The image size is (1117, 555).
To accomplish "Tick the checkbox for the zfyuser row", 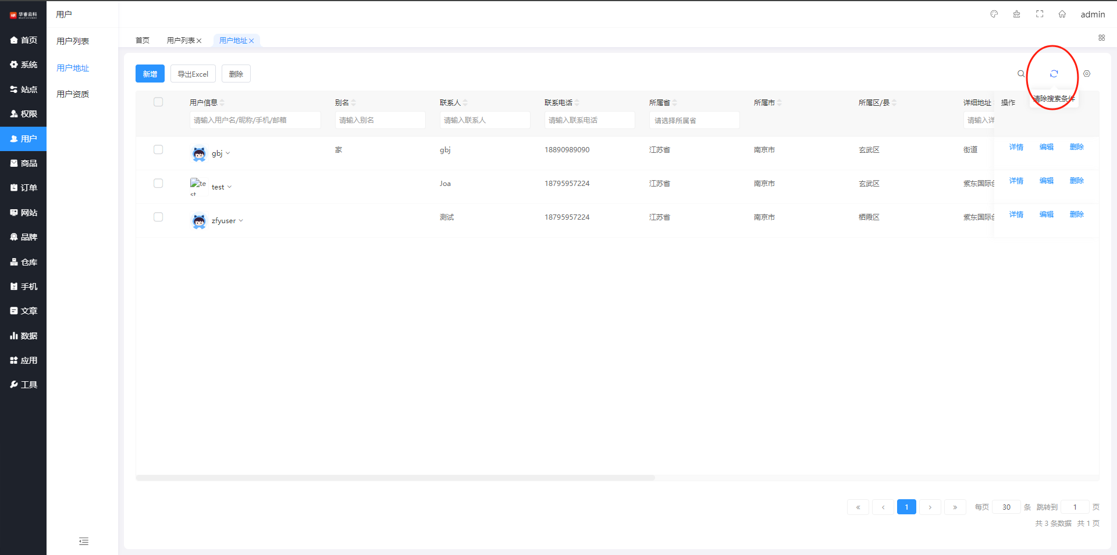I will click(x=158, y=217).
